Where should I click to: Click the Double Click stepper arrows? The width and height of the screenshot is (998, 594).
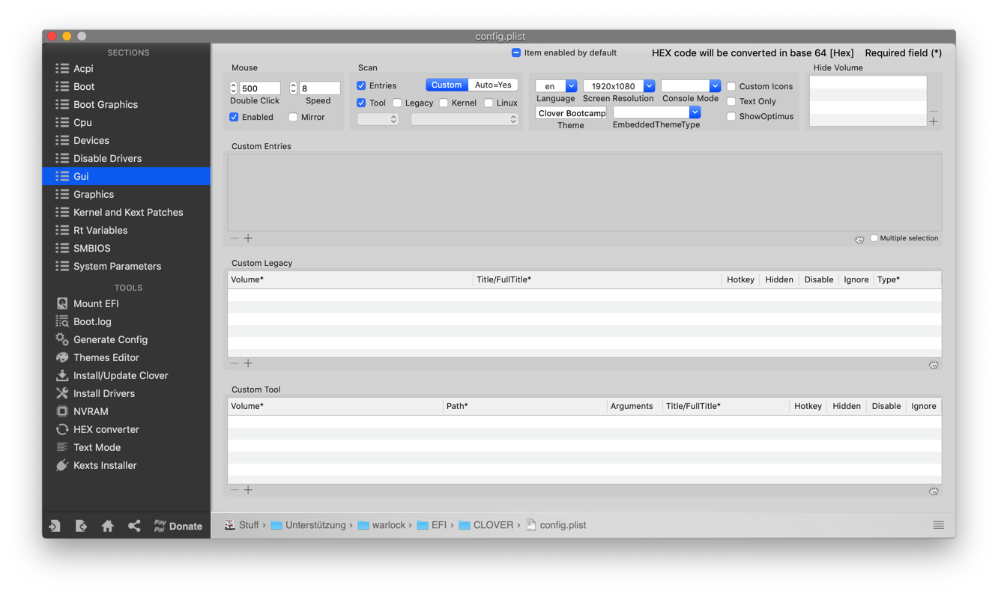[x=233, y=88]
